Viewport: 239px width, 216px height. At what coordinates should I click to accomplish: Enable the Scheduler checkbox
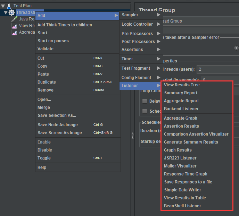click(145, 111)
